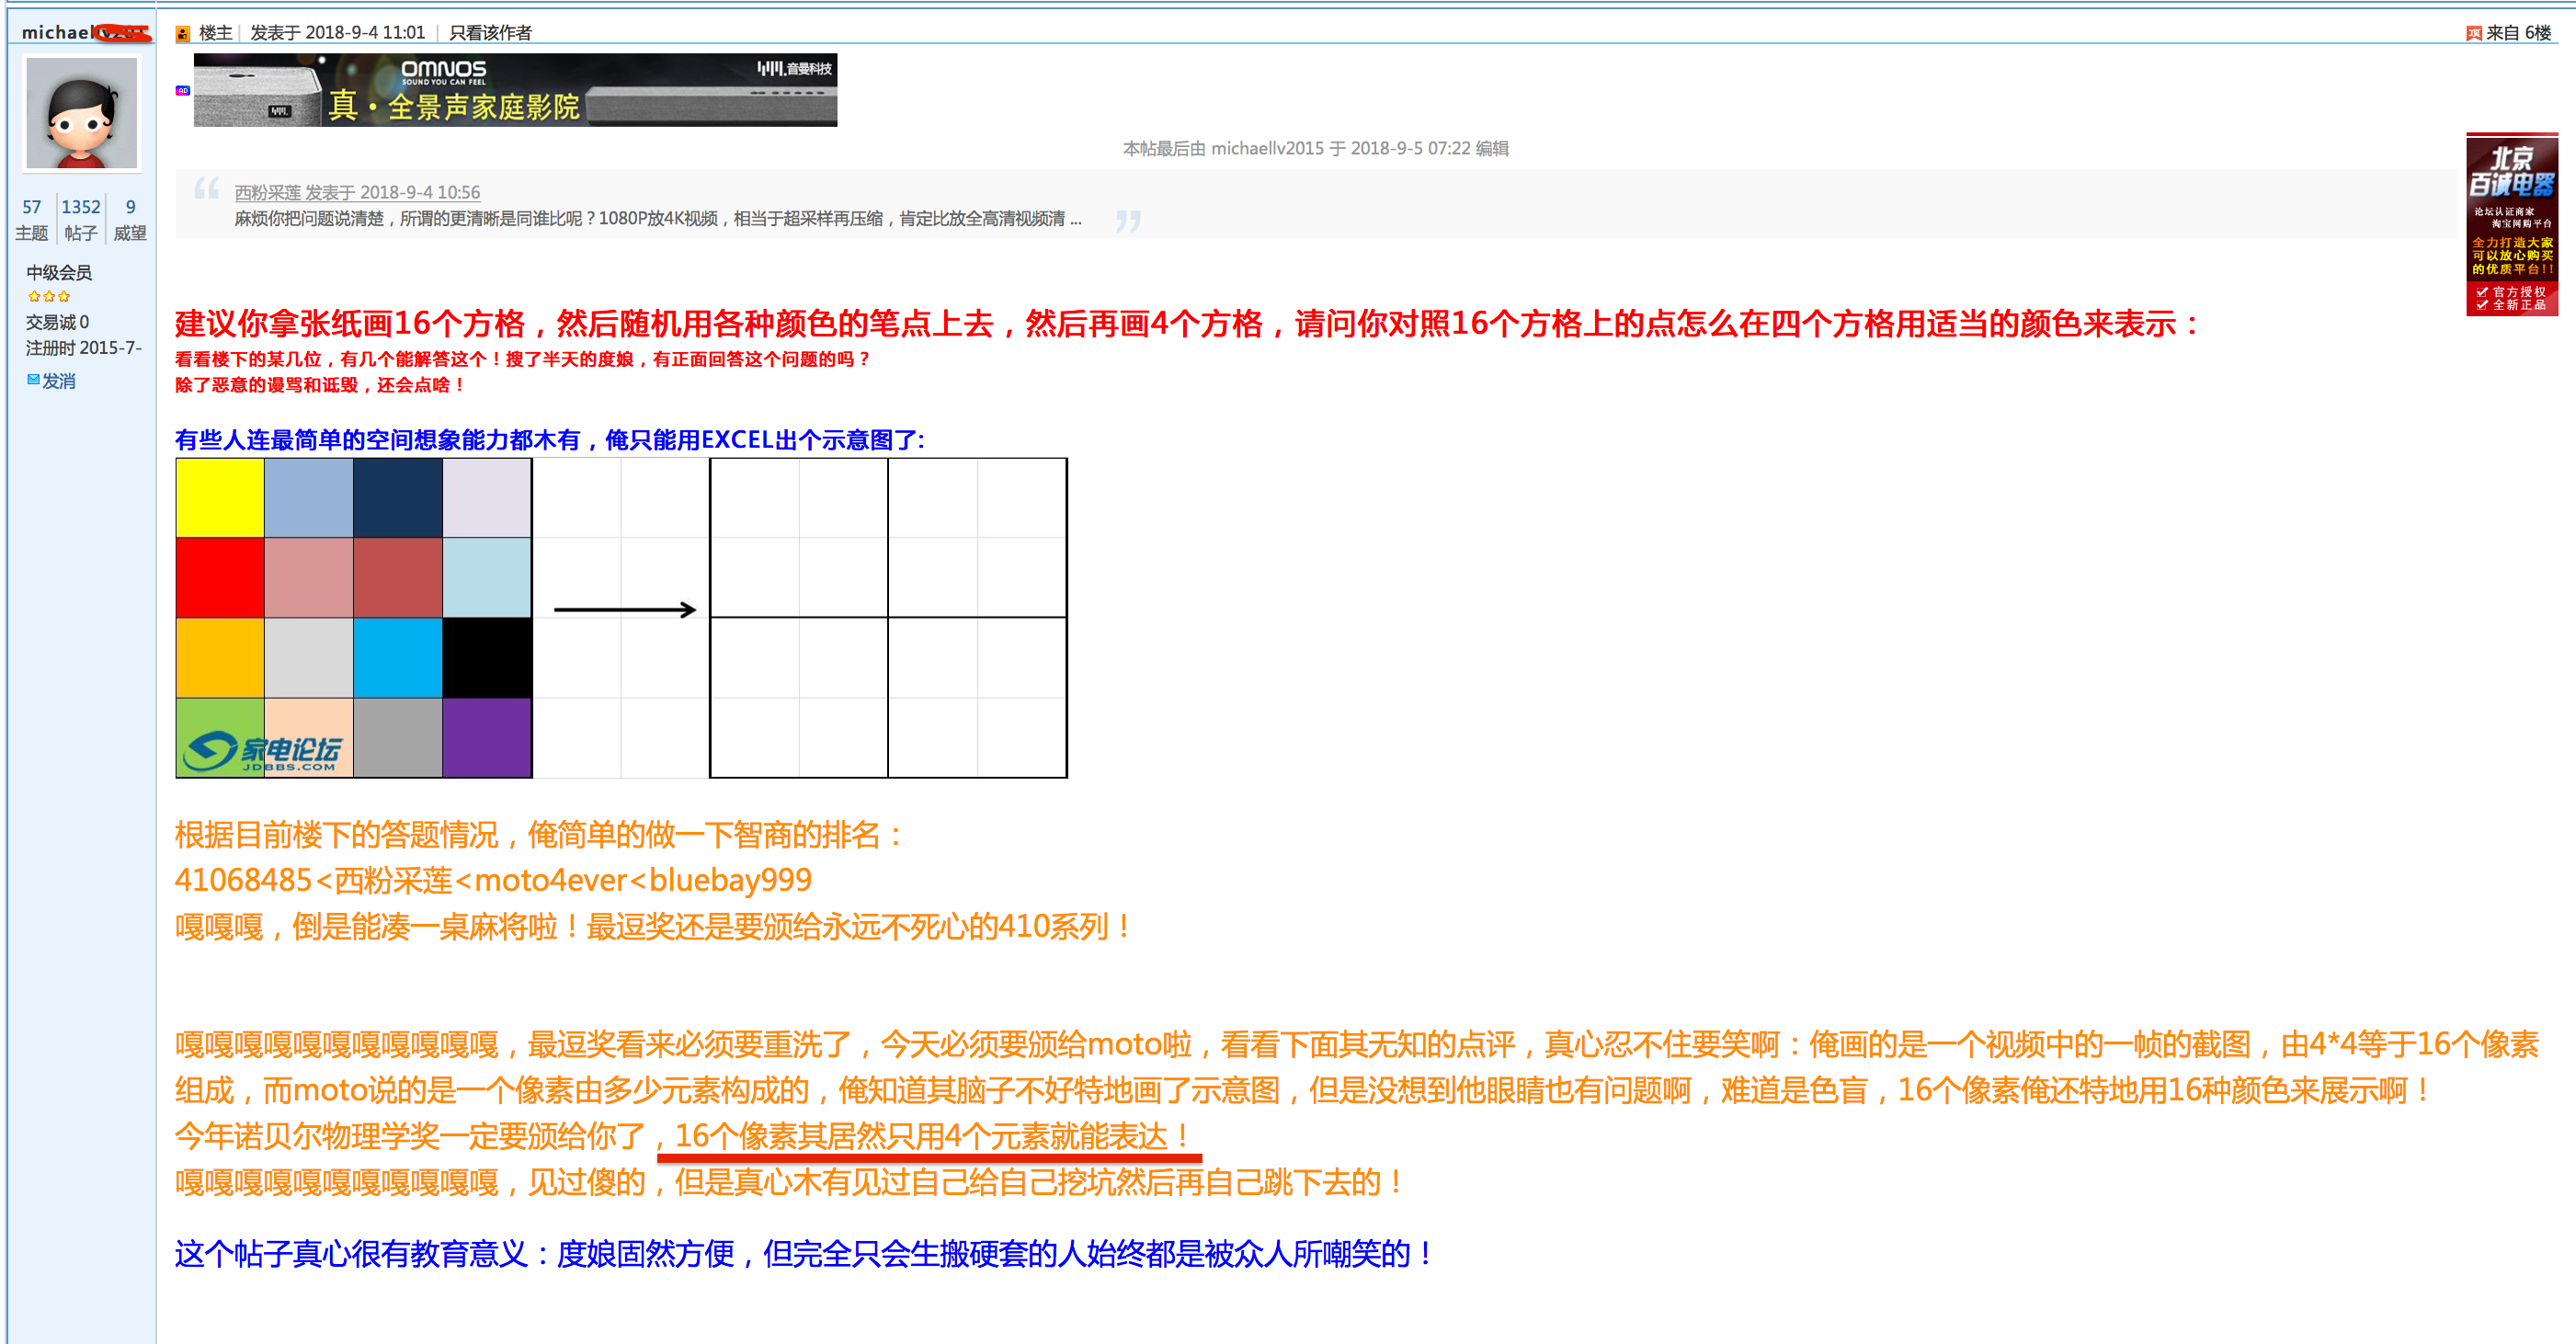Open the OMNOS 全景声家庭影院 banner ad
This screenshot has width=2576, height=1344.
515,90
